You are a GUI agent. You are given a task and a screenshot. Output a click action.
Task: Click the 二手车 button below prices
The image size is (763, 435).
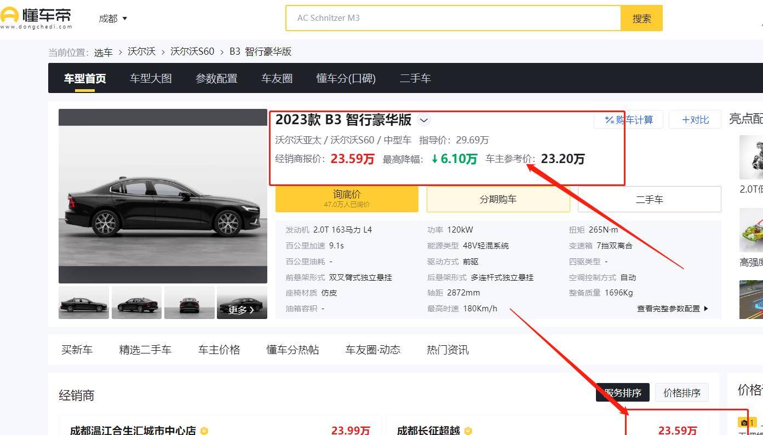pos(649,199)
